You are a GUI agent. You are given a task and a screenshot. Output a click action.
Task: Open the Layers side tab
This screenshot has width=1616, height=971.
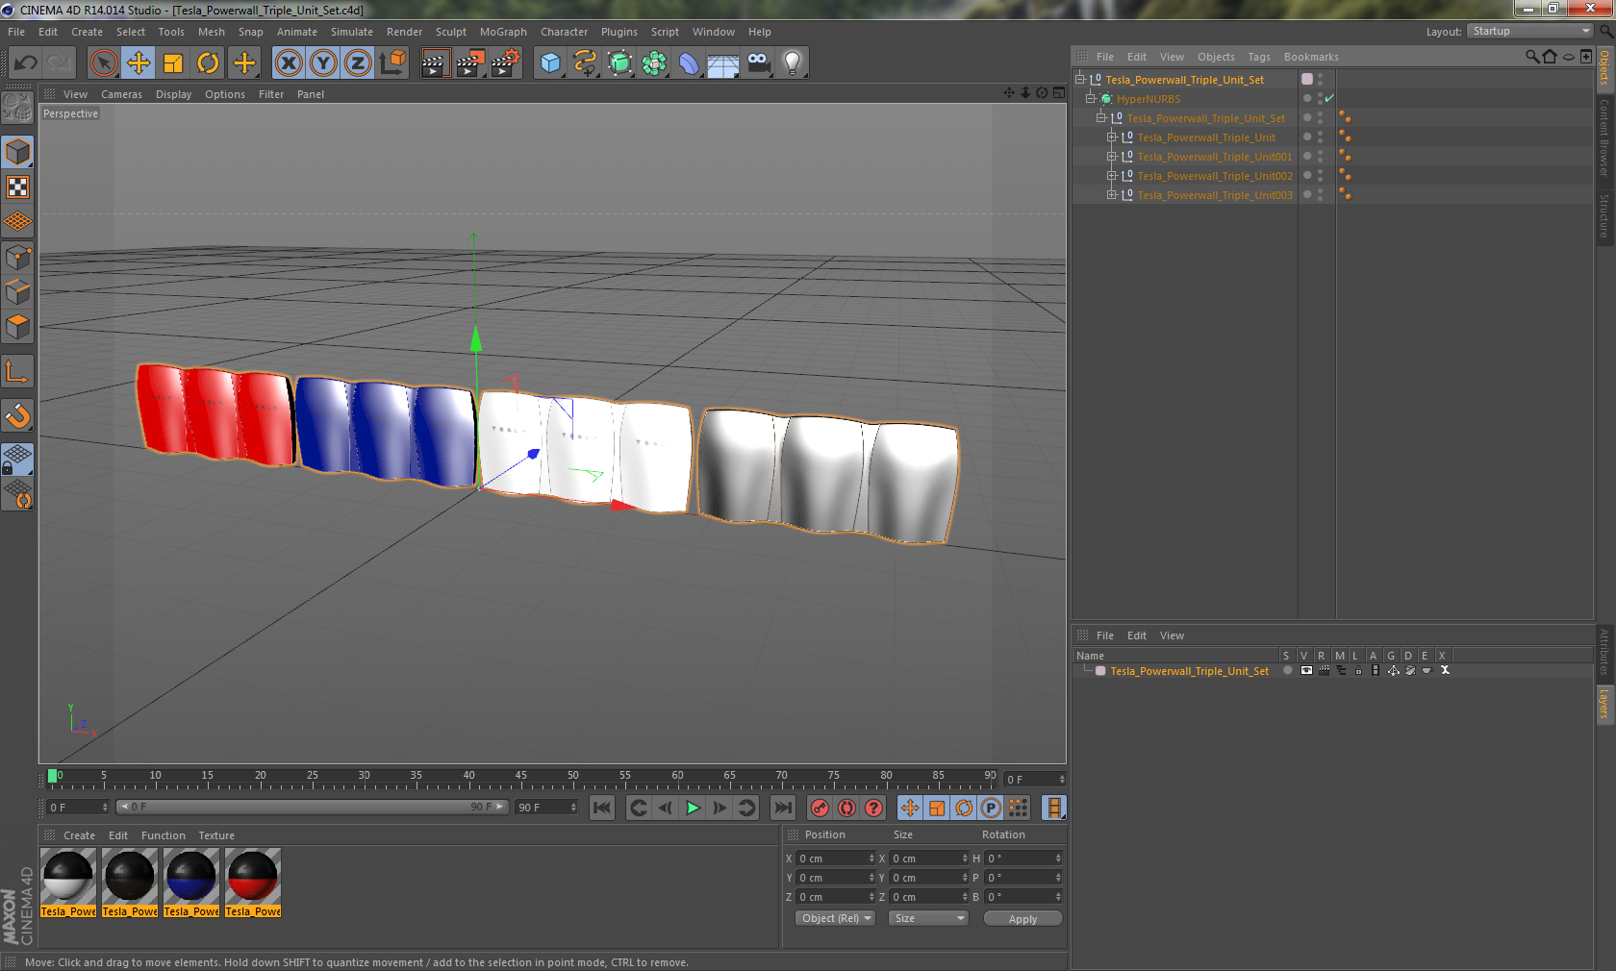1604,704
